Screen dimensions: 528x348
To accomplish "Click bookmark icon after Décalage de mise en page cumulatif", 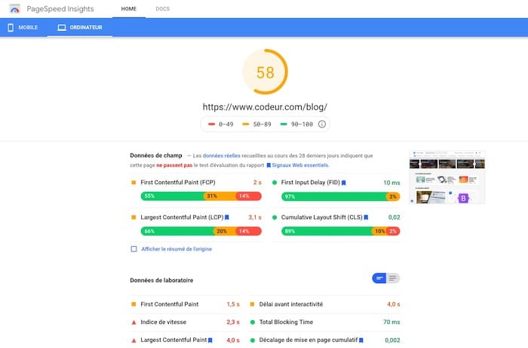I will click(x=361, y=340).
